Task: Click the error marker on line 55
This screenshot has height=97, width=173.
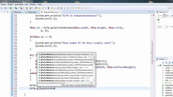Action: point(12,88)
